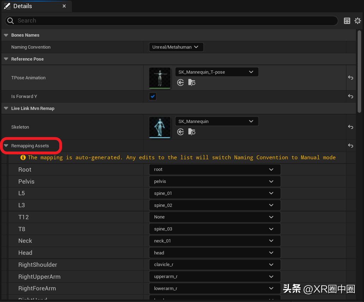Image resolution: width=364 pixels, height=302 pixels.
Task: Click use-selected arrow icon under TPose Animation
Action: click(181, 82)
